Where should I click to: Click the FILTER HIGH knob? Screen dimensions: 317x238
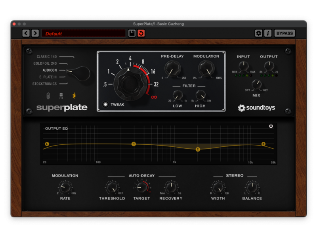201,95
